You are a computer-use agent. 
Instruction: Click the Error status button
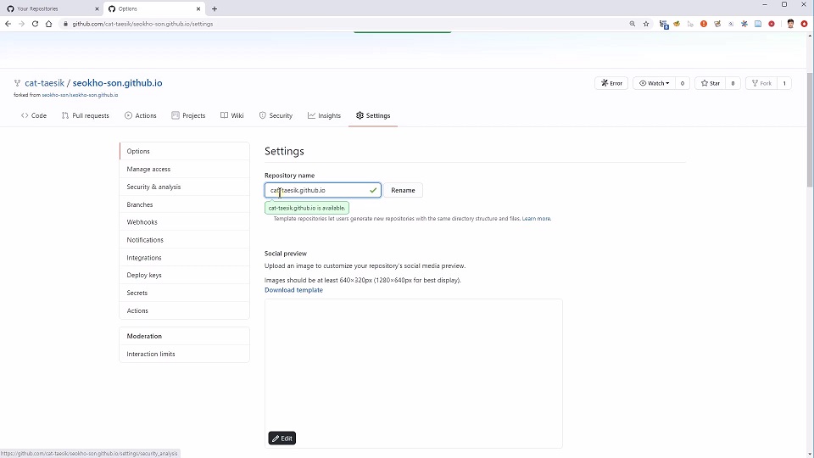point(612,83)
